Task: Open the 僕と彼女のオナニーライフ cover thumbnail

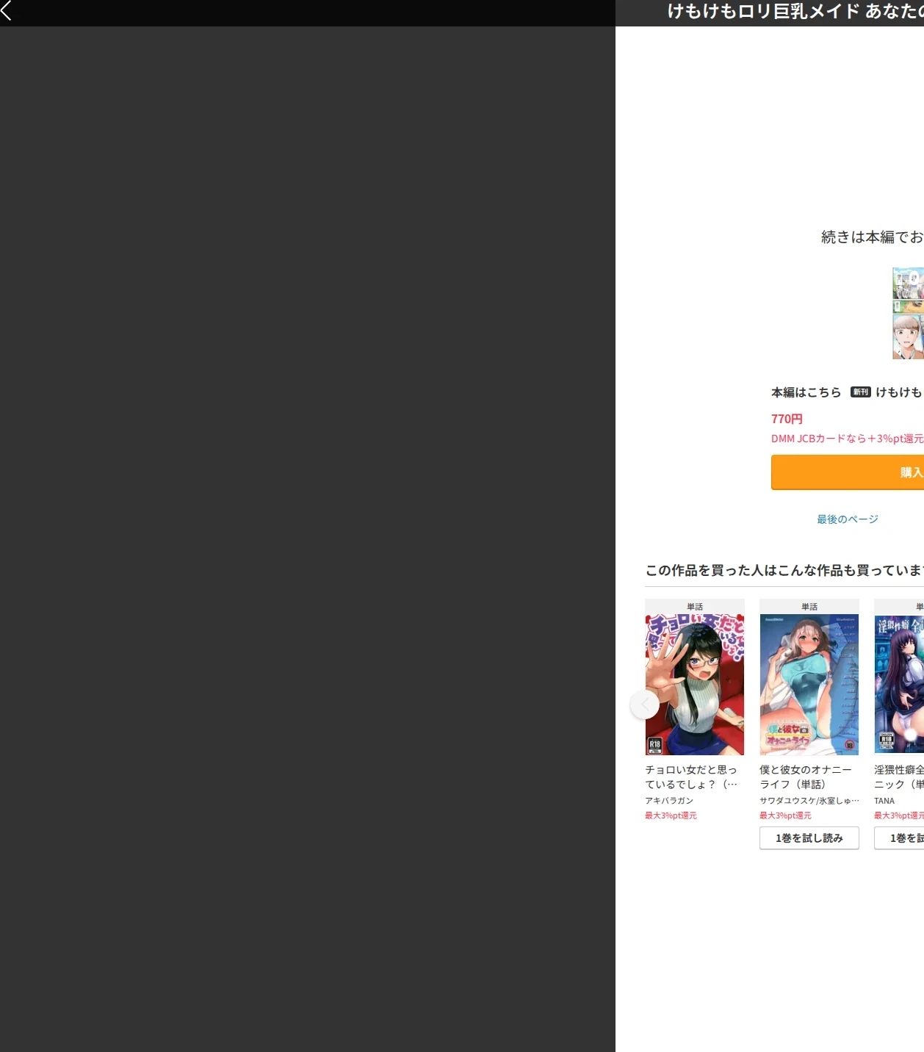Action: (809, 685)
